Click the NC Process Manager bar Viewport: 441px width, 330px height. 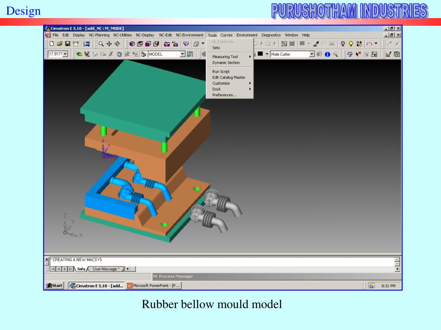(x=277, y=276)
